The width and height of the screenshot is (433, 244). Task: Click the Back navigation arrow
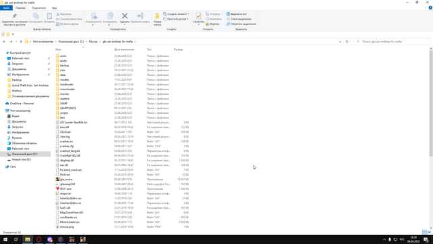[4, 41]
